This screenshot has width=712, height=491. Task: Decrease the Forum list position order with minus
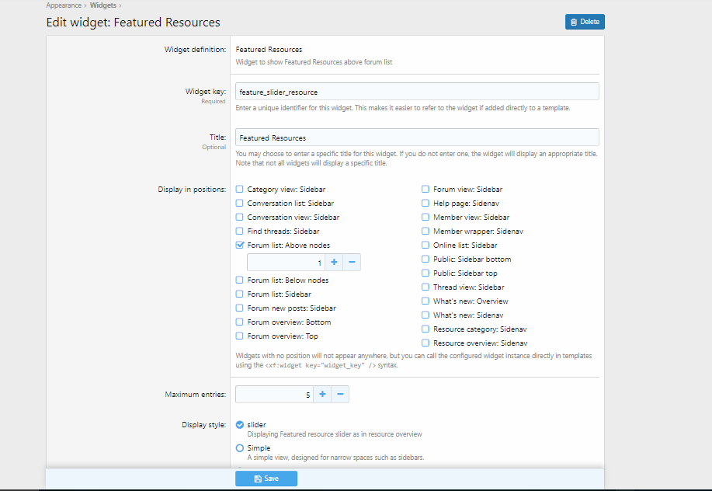coord(352,263)
